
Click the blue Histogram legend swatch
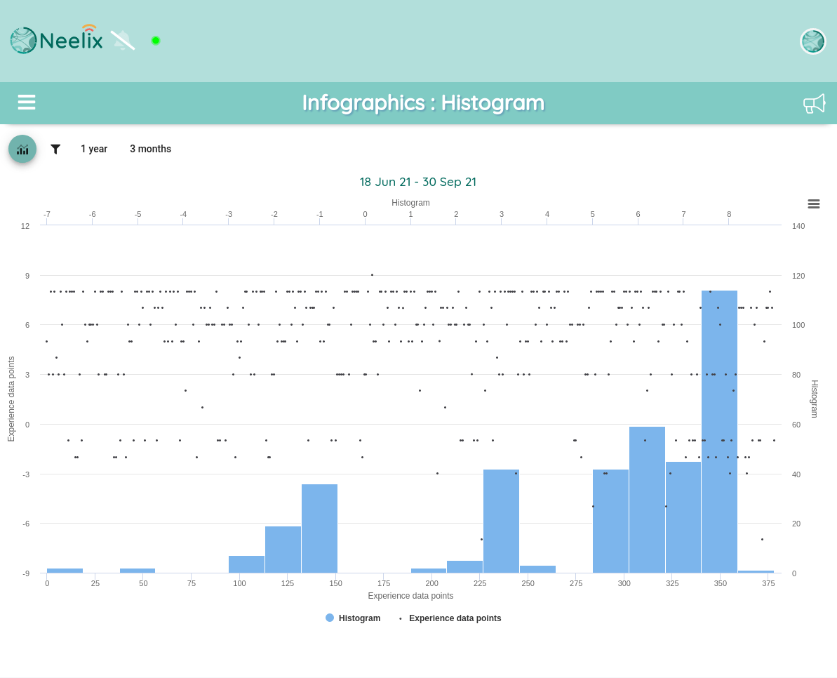(330, 618)
